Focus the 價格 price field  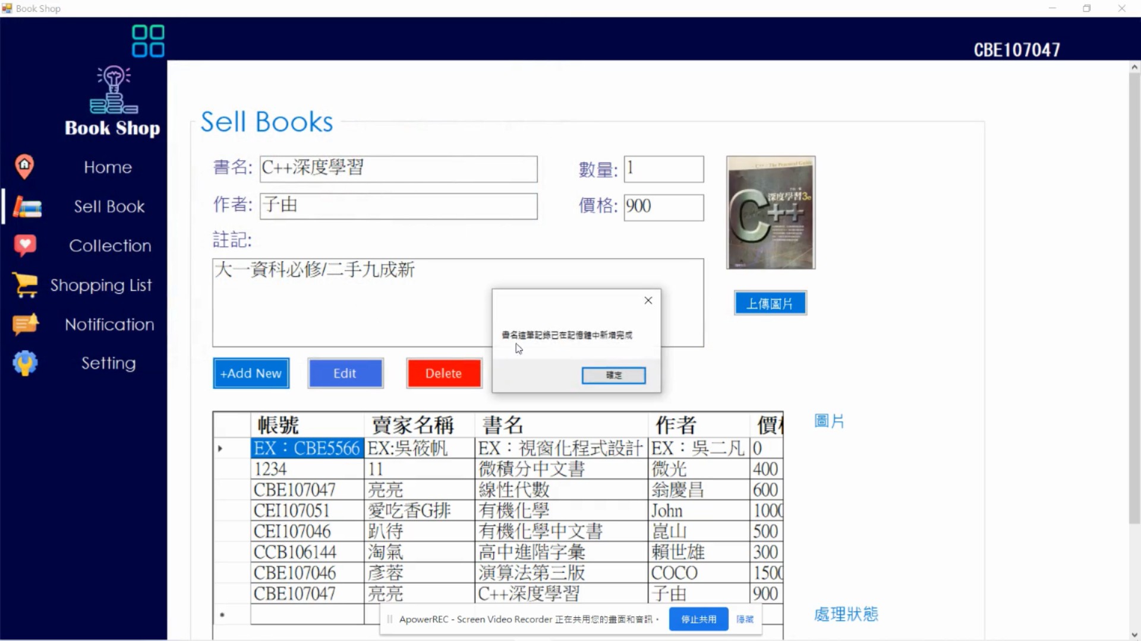664,208
